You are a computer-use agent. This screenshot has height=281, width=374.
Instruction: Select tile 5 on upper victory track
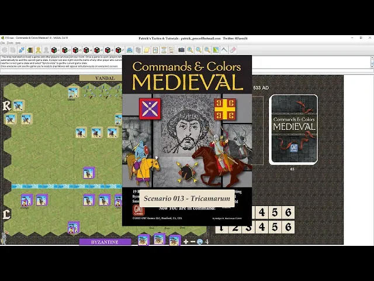(275, 213)
